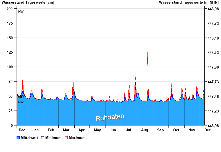Screen dimensions: 221x152
Task: Select the Jan month label
Action: 35,130
